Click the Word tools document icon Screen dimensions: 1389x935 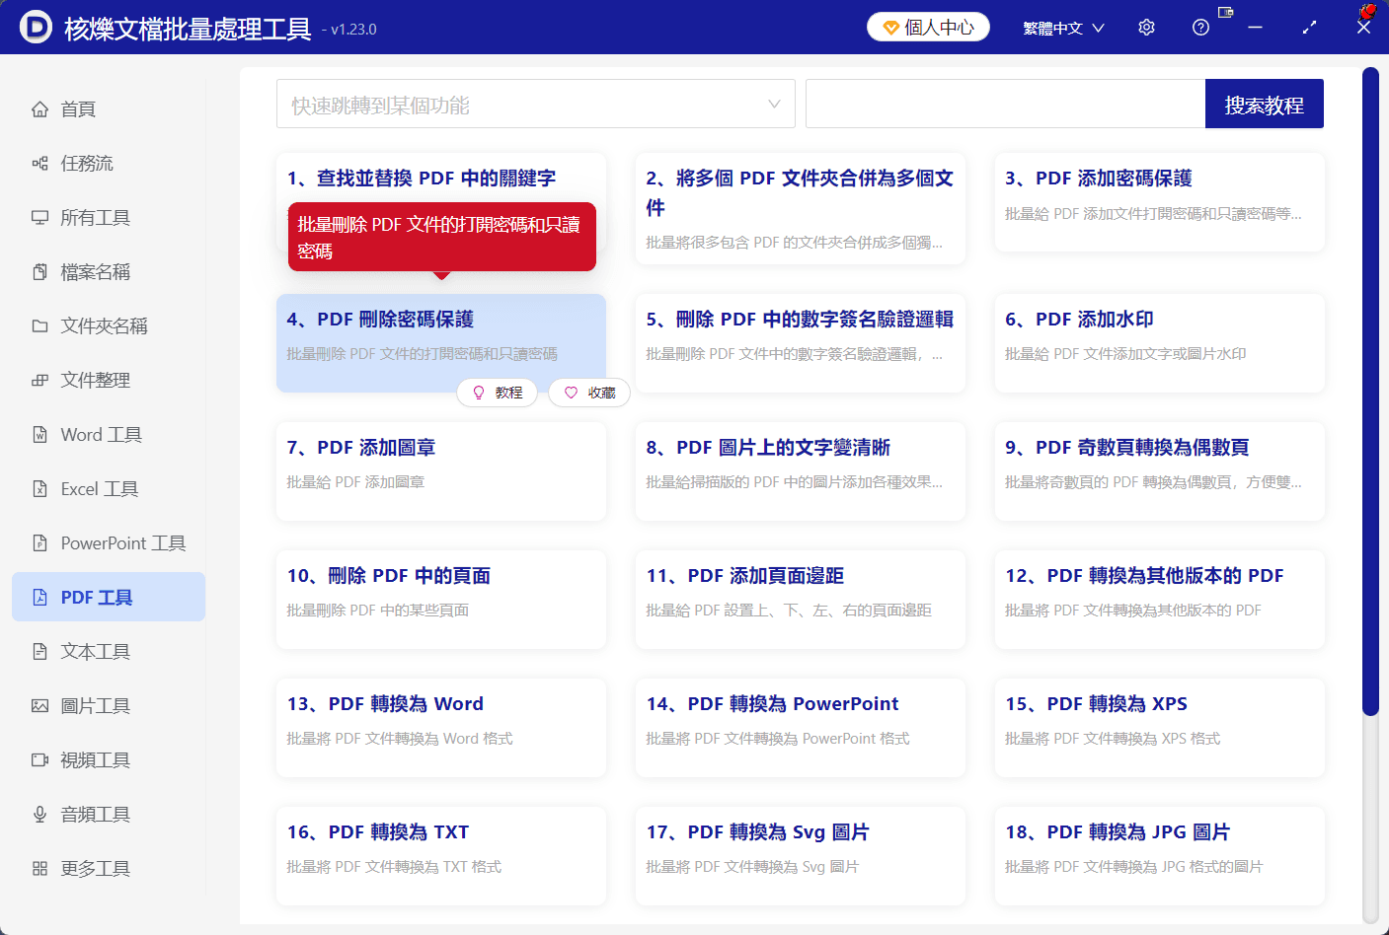coord(39,435)
